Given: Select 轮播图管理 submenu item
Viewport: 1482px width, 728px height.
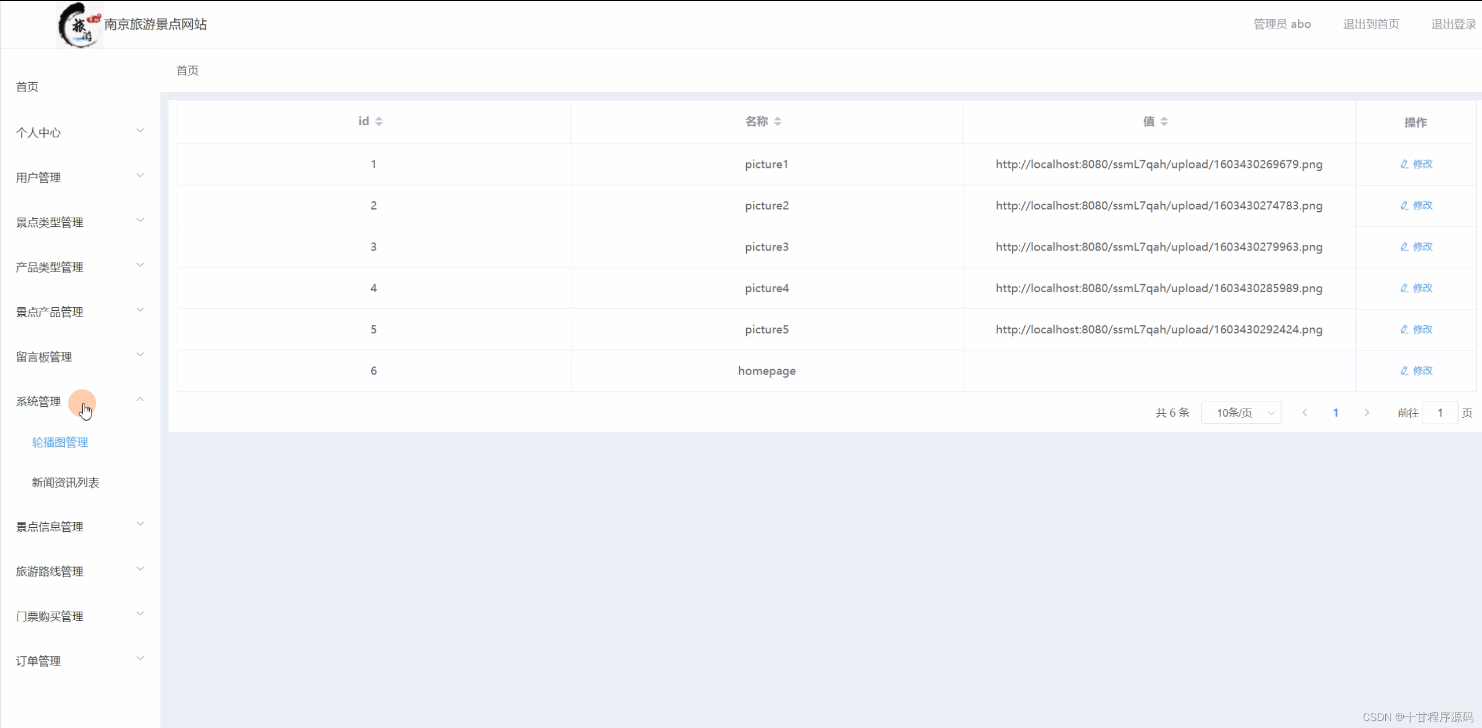Looking at the screenshot, I should click(x=60, y=443).
